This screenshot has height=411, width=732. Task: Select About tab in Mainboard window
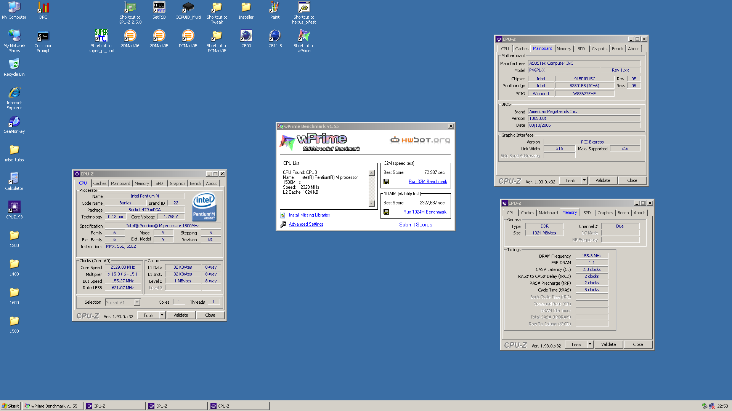pos(633,49)
